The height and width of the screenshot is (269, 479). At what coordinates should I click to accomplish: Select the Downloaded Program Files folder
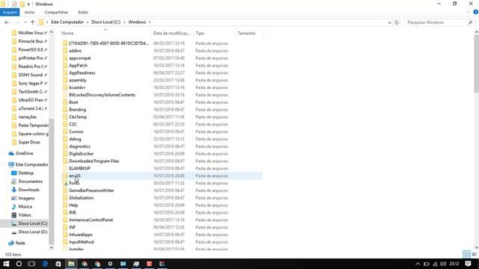click(x=94, y=161)
